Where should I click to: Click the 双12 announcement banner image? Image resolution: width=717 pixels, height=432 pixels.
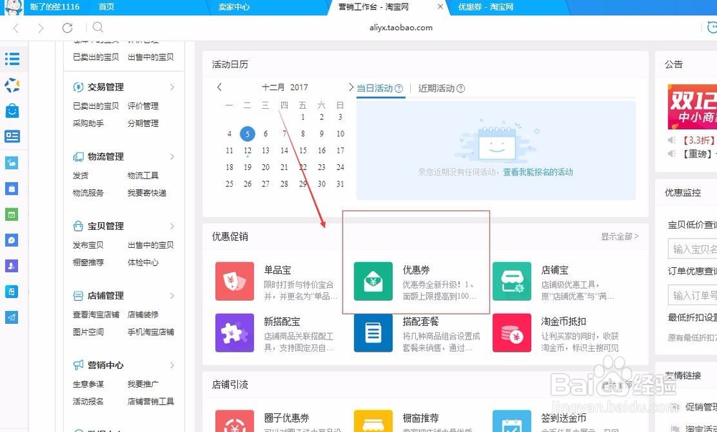point(693,107)
